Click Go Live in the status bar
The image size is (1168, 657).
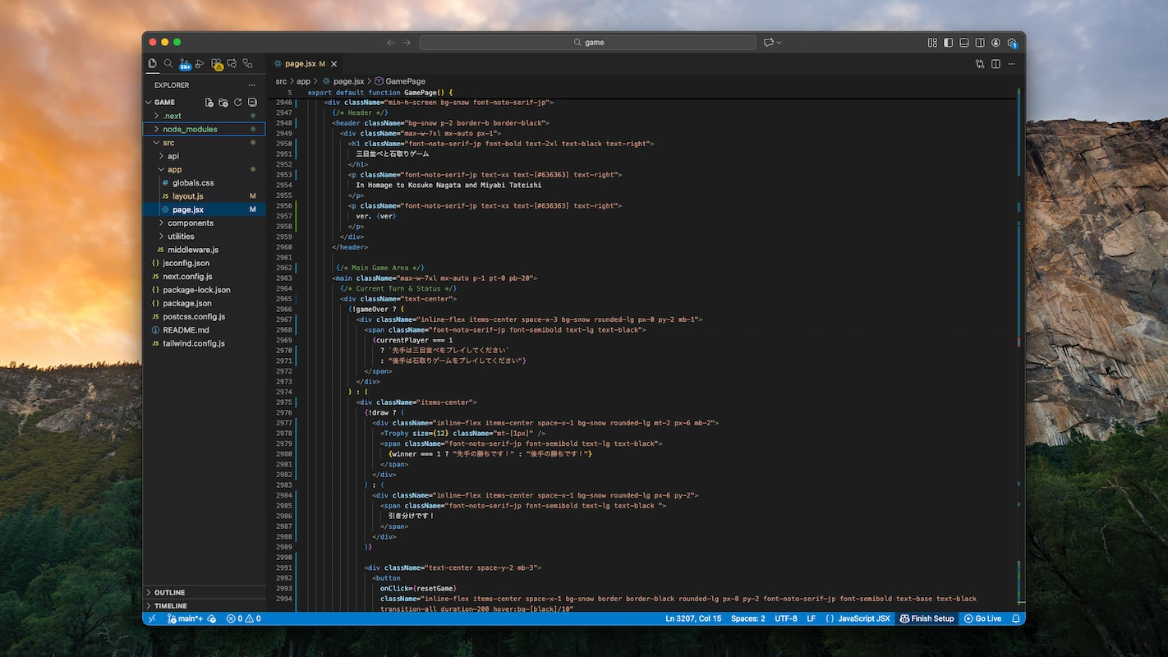(x=982, y=618)
